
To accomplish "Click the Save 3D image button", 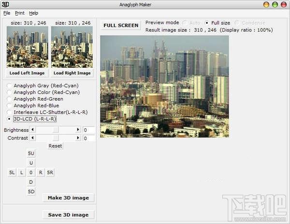I will [x=69, y=215].
